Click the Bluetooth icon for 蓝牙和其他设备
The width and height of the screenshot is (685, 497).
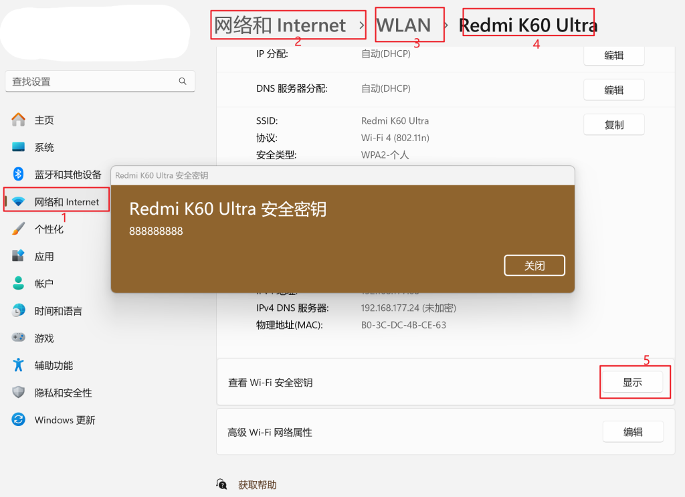18,175
